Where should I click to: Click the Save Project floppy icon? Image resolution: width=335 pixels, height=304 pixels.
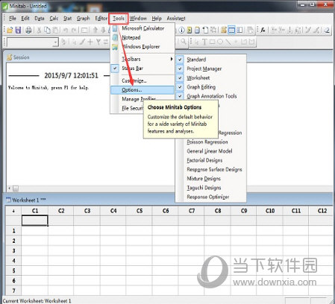[18, 31]
